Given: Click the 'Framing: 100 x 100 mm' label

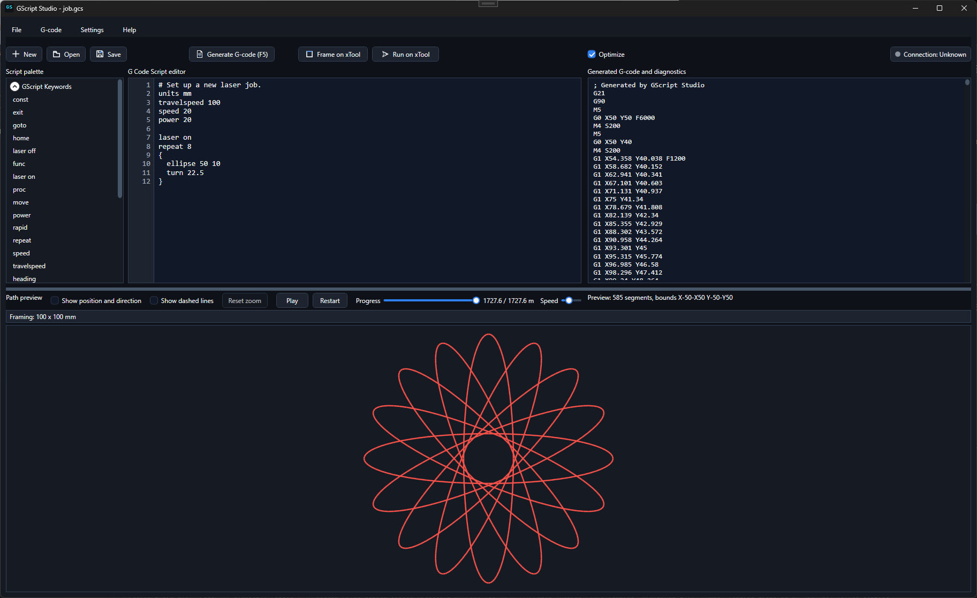Looking at the screenshot, I should pos(43,317).
